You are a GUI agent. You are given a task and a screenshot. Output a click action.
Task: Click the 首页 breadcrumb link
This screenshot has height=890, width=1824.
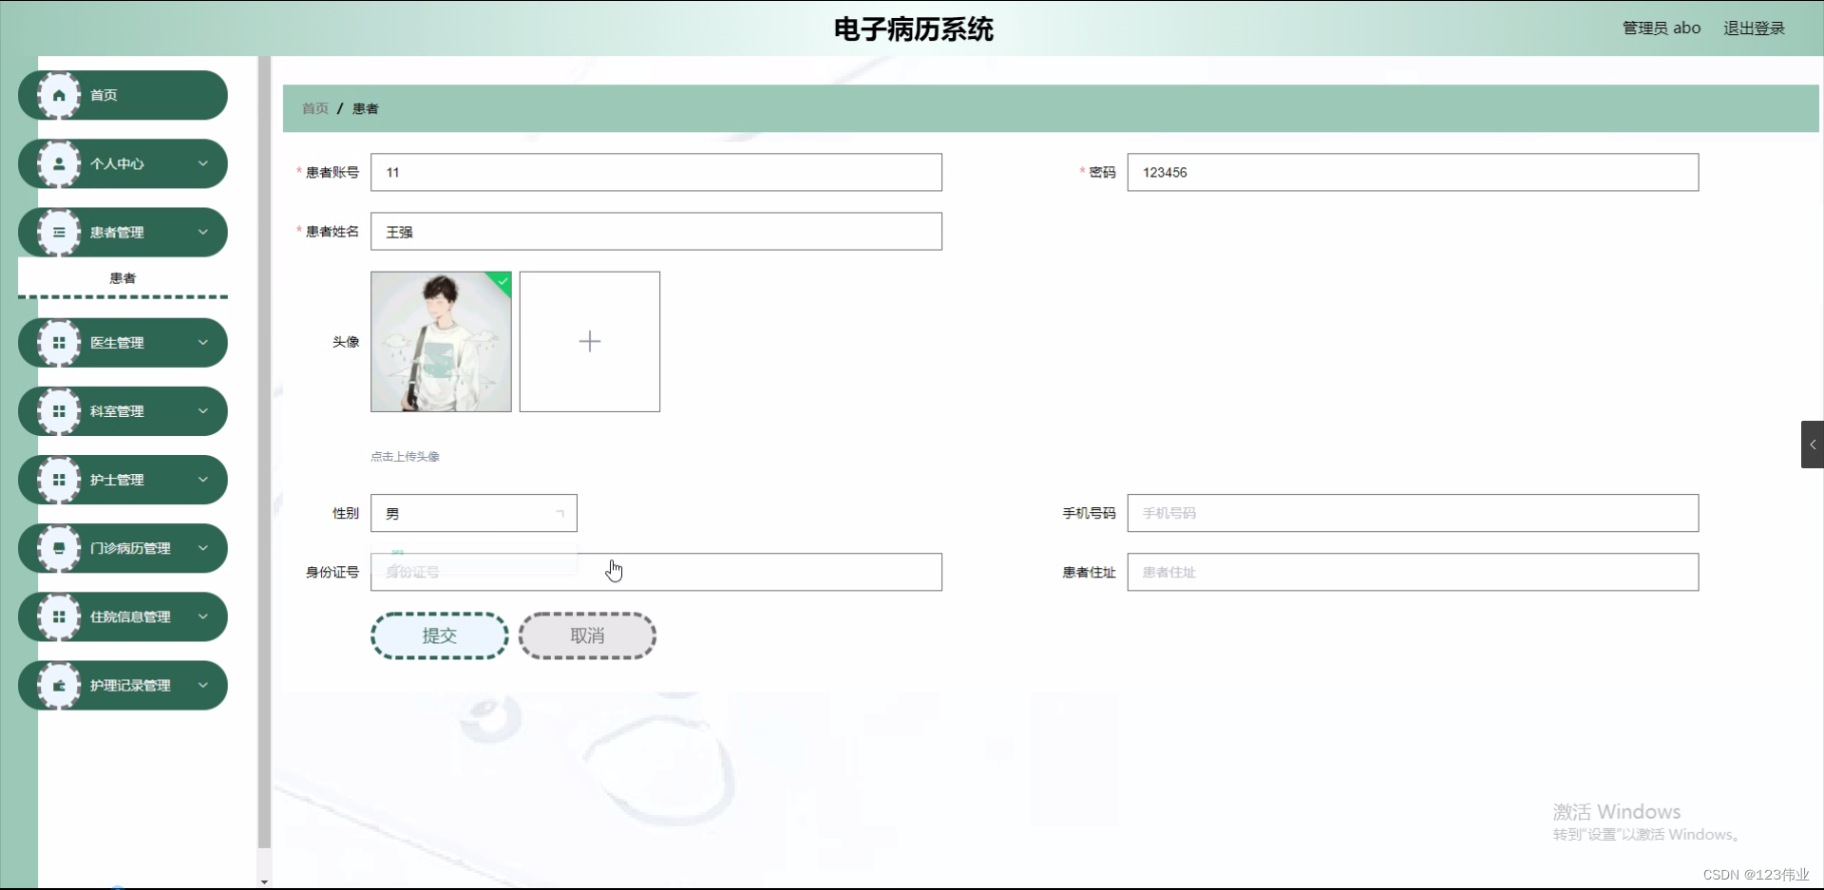[315, 108]
